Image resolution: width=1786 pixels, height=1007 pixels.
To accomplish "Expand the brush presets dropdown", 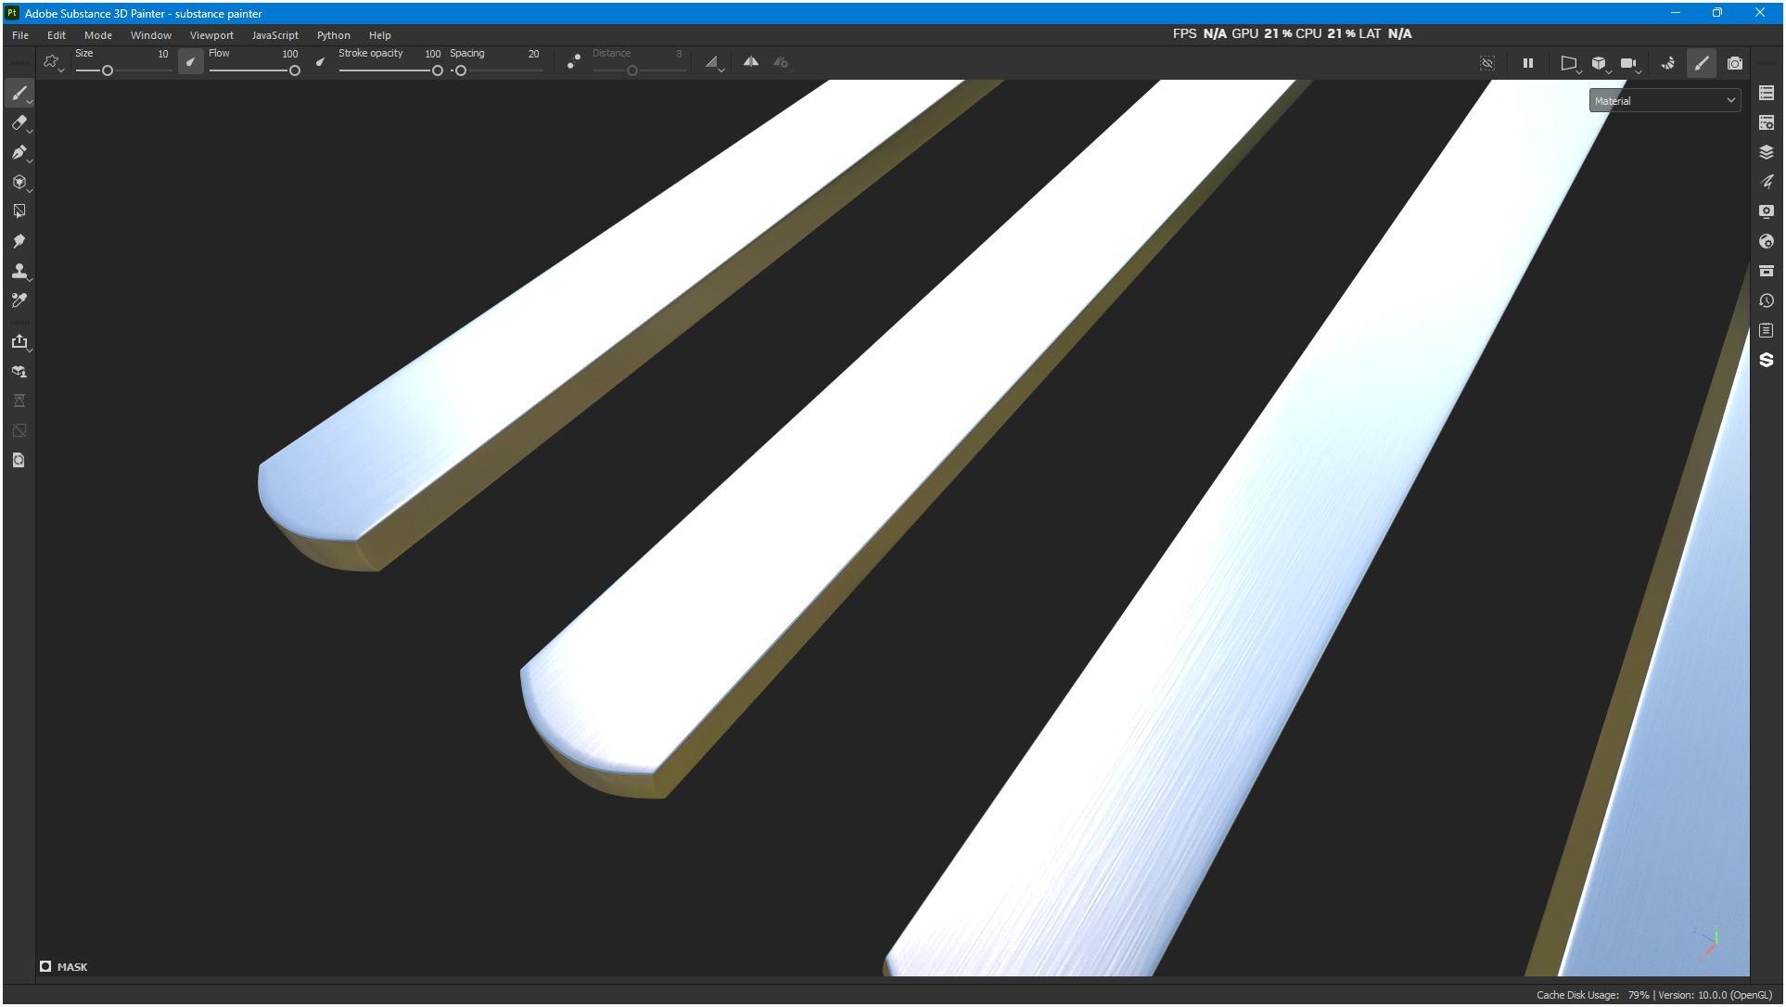I will 52,63.
